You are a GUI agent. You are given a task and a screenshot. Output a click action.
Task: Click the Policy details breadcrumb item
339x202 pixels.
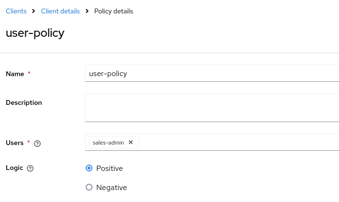coord(113,11)
